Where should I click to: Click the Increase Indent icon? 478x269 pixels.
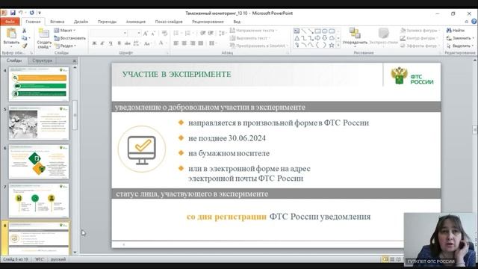pos(211,33)
